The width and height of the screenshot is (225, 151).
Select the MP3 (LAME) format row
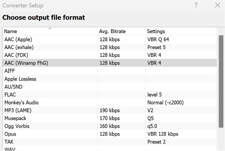pyautogui.click(x=110, y=110)
